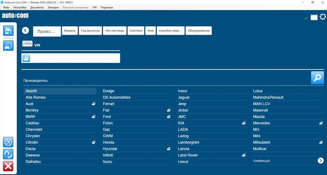Choose Mazda manufacturer

tap(287, 116)
